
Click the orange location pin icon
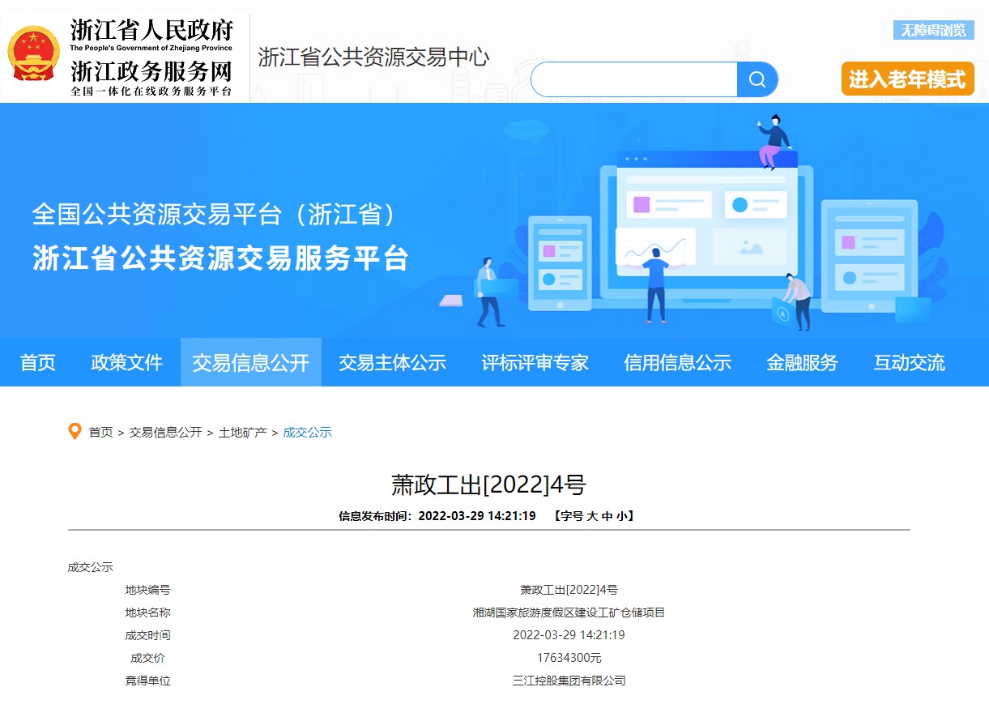pyautogui.click(x=75, y=432)
